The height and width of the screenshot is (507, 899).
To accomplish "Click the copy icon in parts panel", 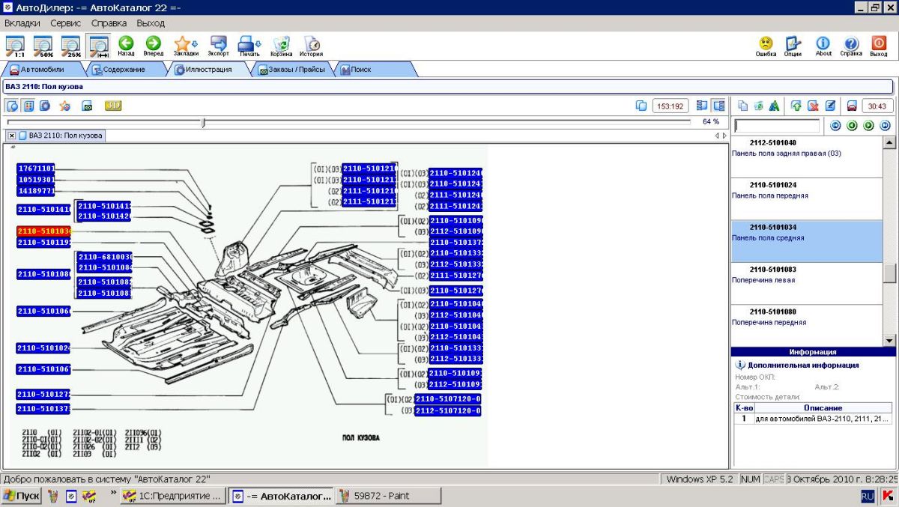I will [742, 106].
